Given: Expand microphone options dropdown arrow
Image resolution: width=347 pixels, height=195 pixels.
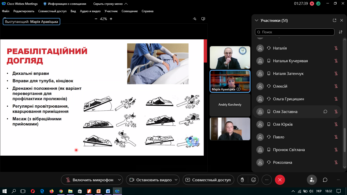Looking at the screenshot, I should tap(119, 180).
